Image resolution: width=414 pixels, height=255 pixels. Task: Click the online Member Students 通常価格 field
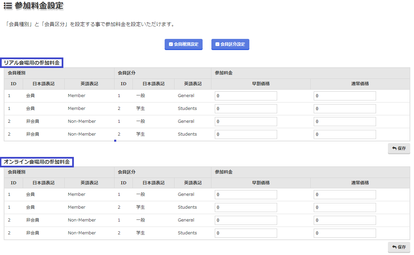[x=345, y=208]
